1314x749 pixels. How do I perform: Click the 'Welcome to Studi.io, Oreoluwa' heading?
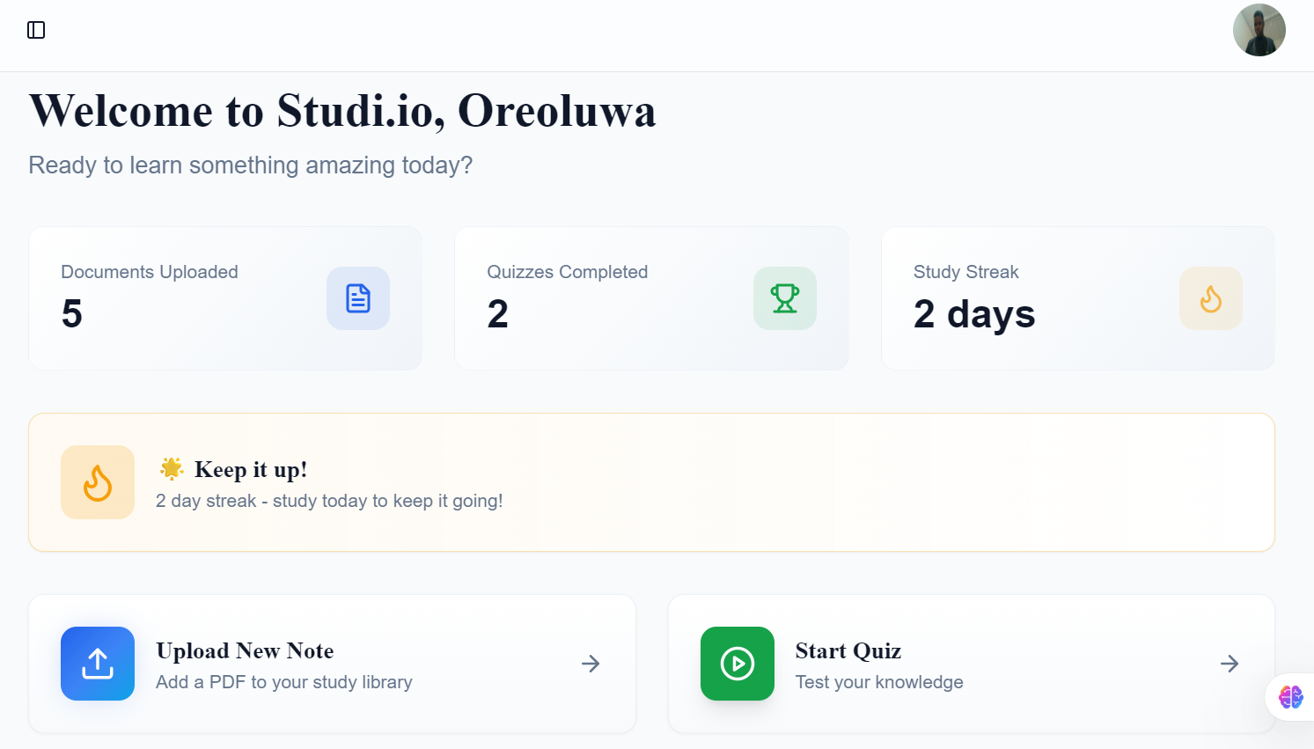pyautogui.click(x=342, y=112)
